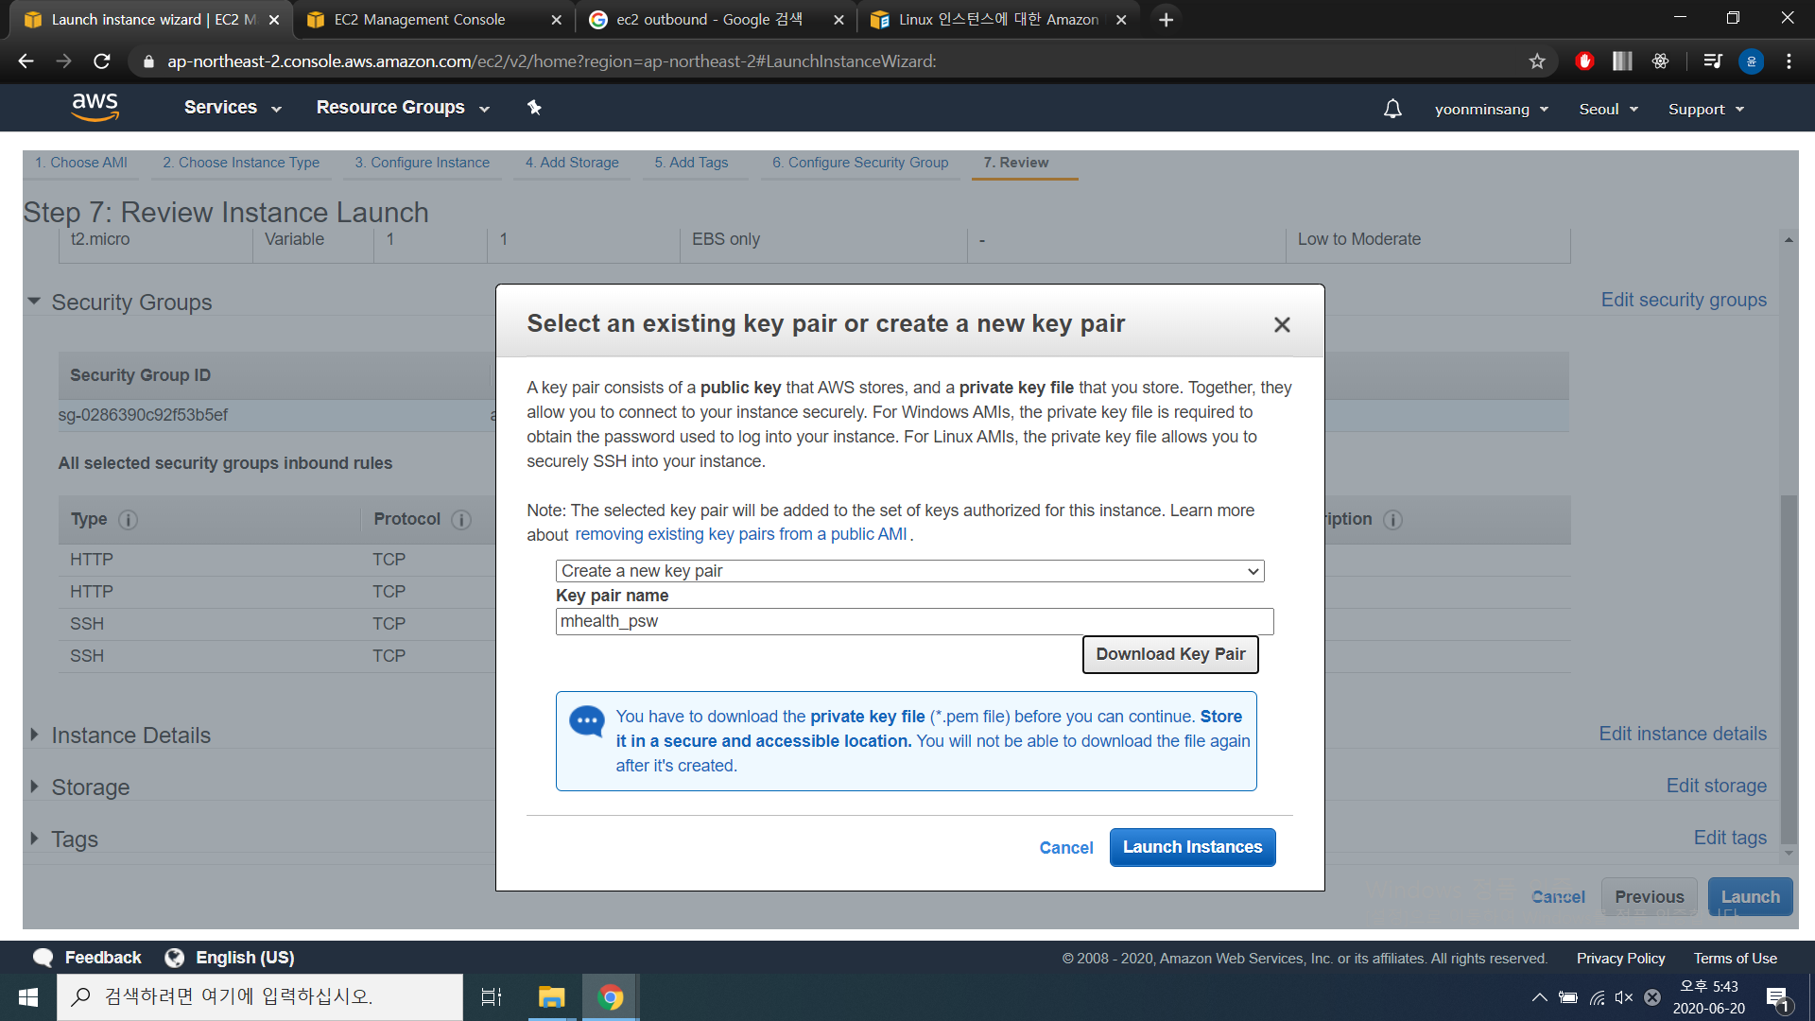This screenshot has width=1815, height=1021.
Task: Open Chrome from the Windows taskbar
Action: point(610,996)
